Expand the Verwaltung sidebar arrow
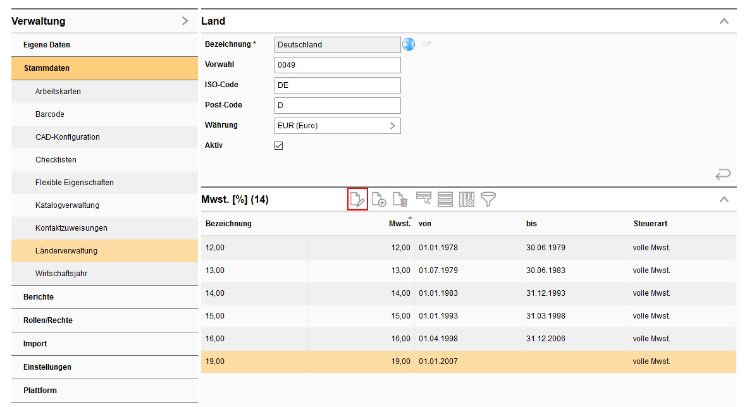Viewport: 747px width, 407px height. (185, 21)
